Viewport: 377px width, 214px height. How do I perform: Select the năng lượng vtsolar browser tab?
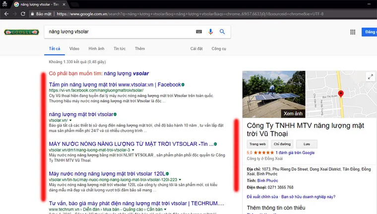[39, 4]
